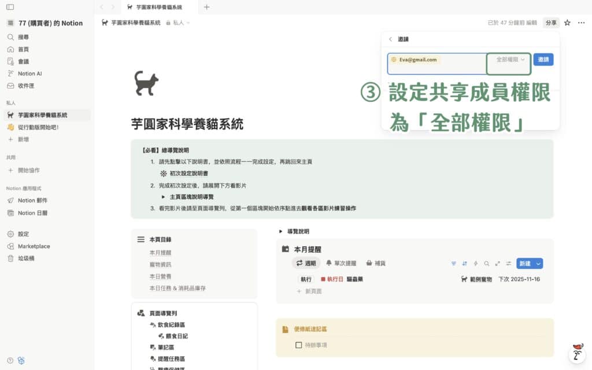The width and height of the screenshot is (592, 370).
Task: Click the filter icon in 本月提醒 toolbar
Action: 454,263
